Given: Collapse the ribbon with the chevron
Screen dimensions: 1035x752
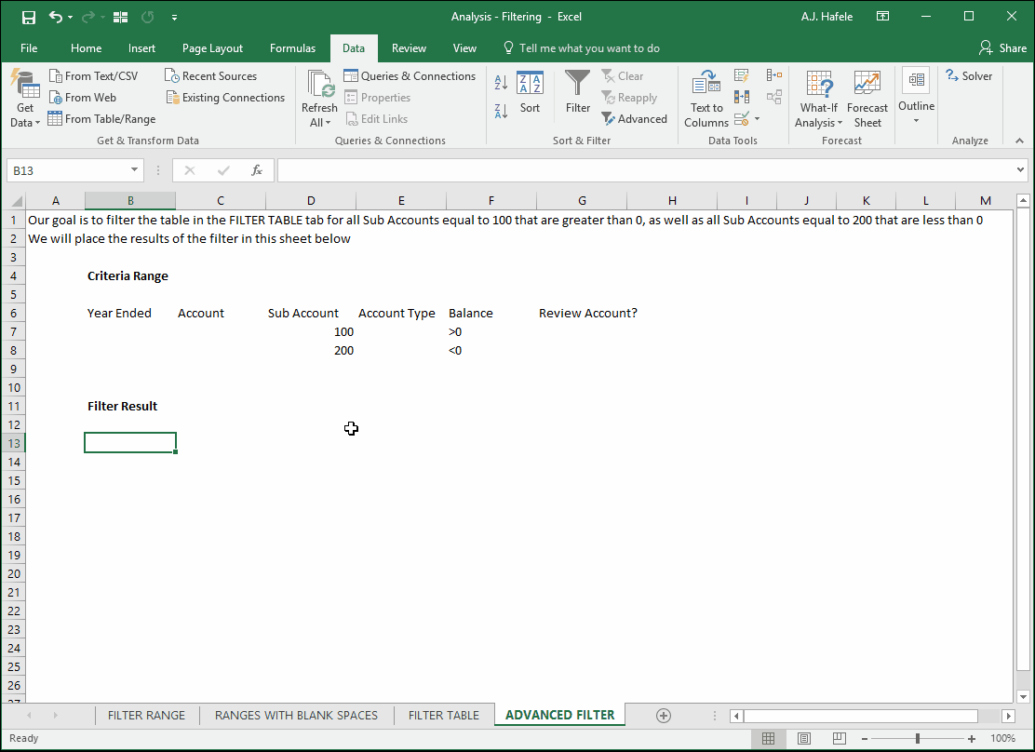Looking at the screenshot, I should [x=1020, y=141].
